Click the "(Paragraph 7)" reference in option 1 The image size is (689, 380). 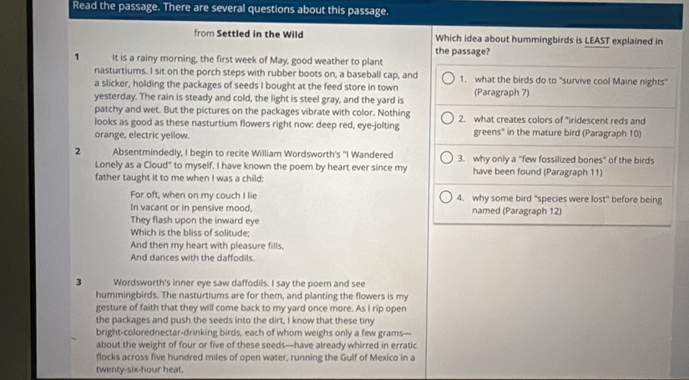(x=501, y=93)
